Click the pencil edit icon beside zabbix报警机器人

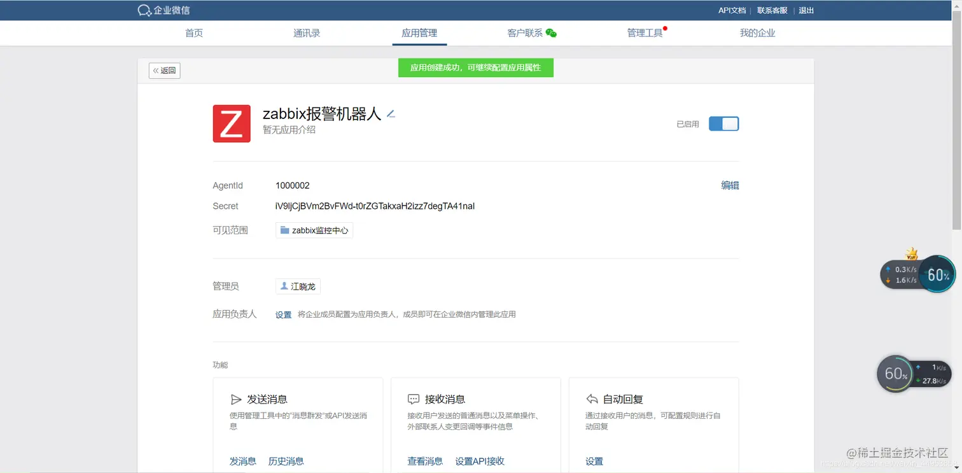point(391,112)
